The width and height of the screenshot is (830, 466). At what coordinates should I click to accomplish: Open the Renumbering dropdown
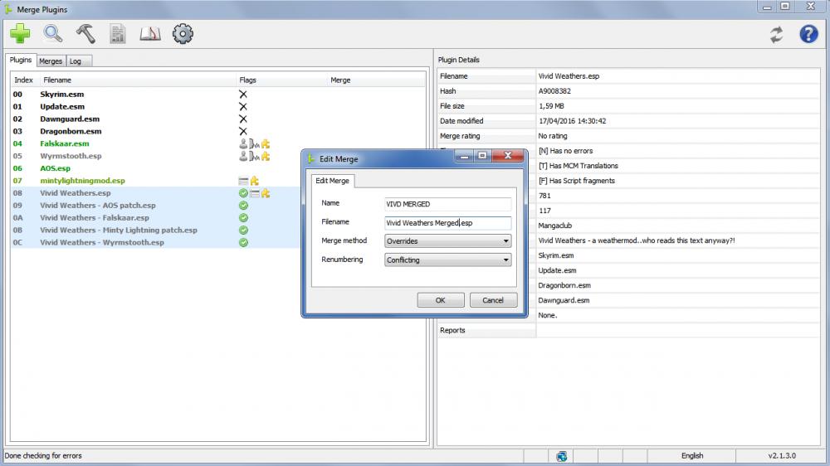pyautogui.click(x=448, y=260)
